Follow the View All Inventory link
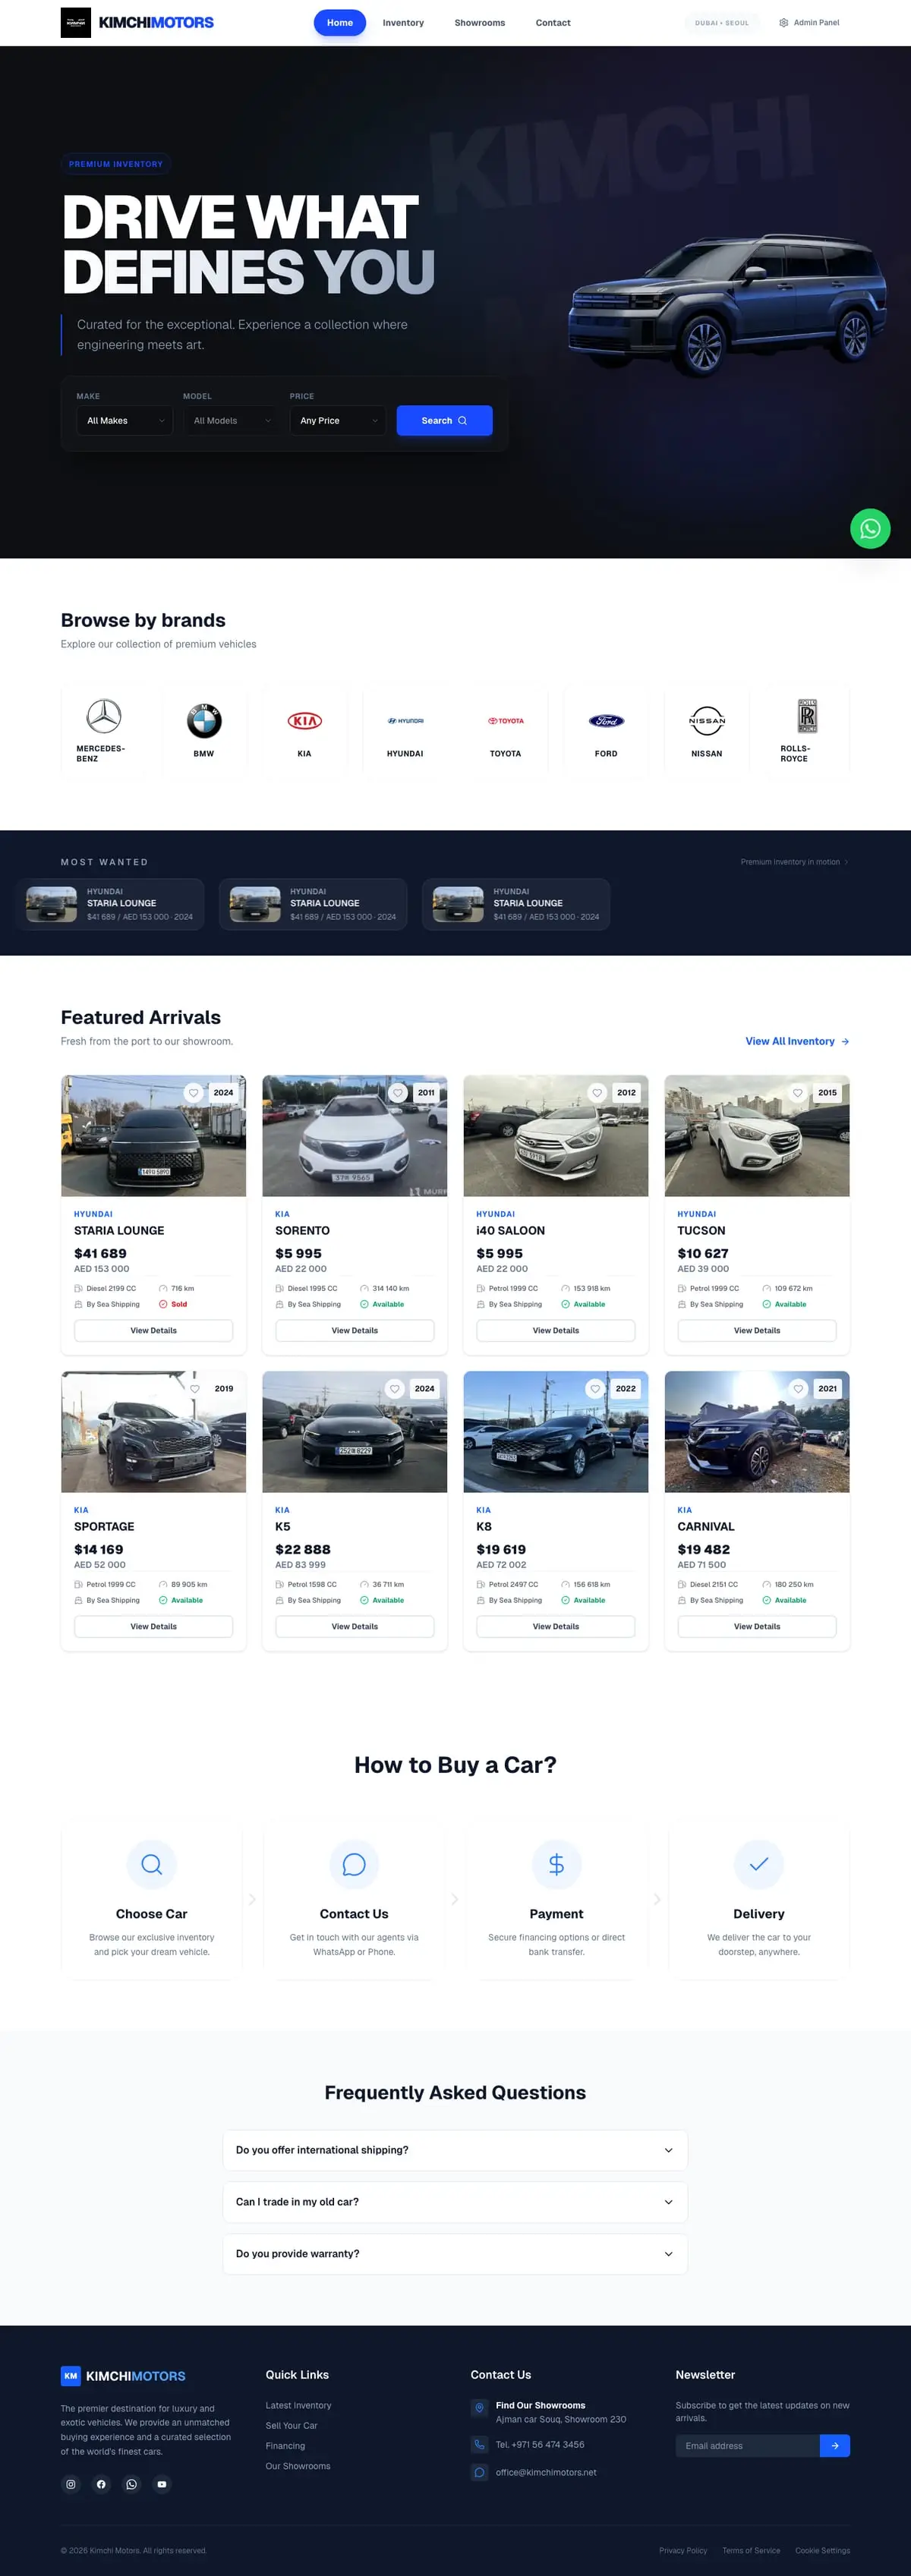911x2576 pixels. tap(797, 1042)
